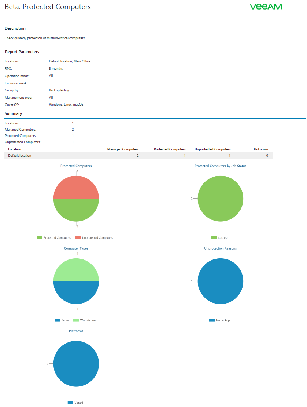Screen dimensions: 307x407
Task: Click the blue Server legend swatch
Action: [57, 320]
